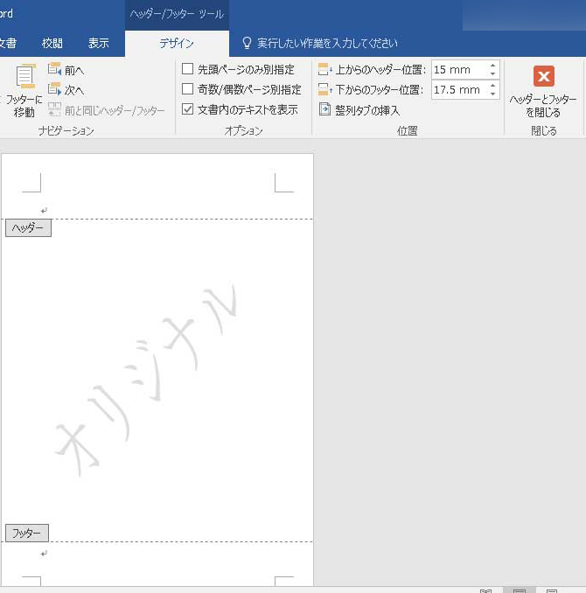Image resolution: width=586 pixels, height=593 pixels.
Task: Click 下からのフッター位置 icon
Action: point(325,89)
